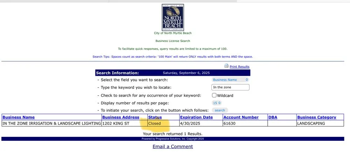This screenshot has width=350, height=154.
Task: Expand the Business Name search field dropdown
Action: (x=230, y=80)
